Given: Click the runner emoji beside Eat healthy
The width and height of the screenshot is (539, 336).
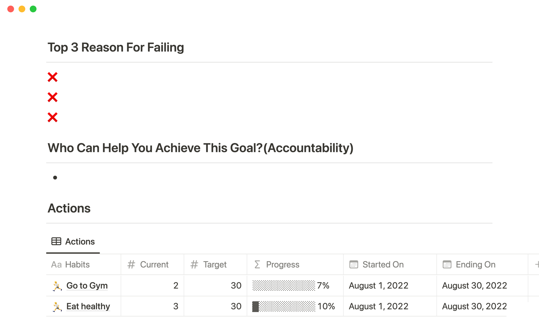Looking at the screenshot, I should 57,307.
